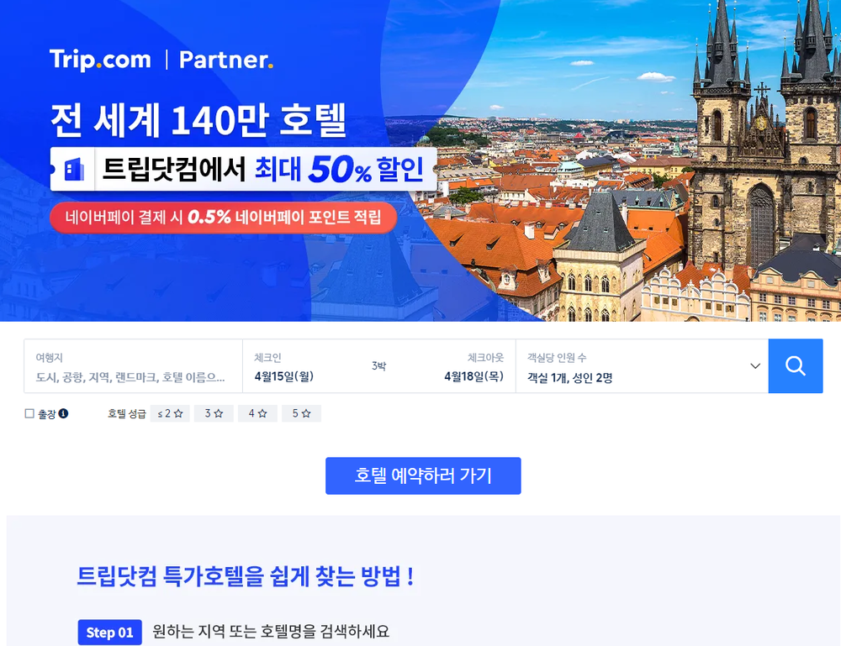Image resolution: width=841 pixels, height=646 pixels.
Task: Expand the rooms and guests chevron
Action: (x=755, y=366)
